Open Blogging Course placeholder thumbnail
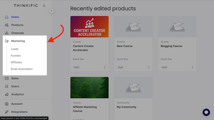This screenshot has width=214, height=120. click(177, 27)
